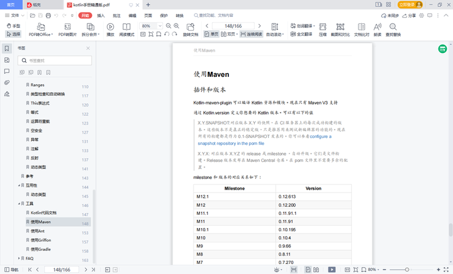Select the Hand (手型) tool
453x274 pixels.
coord(13,26)
